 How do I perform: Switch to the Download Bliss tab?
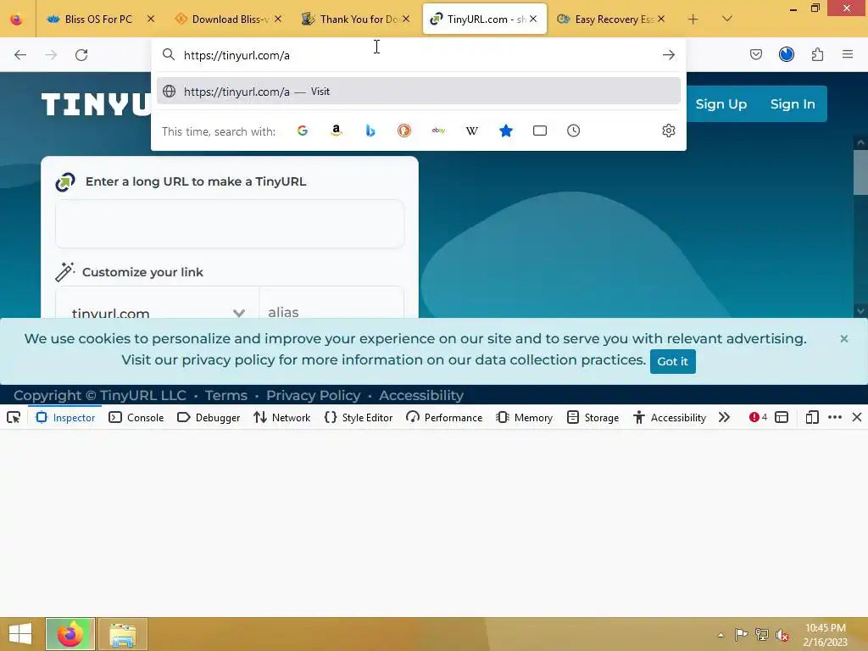pos(230,19)
